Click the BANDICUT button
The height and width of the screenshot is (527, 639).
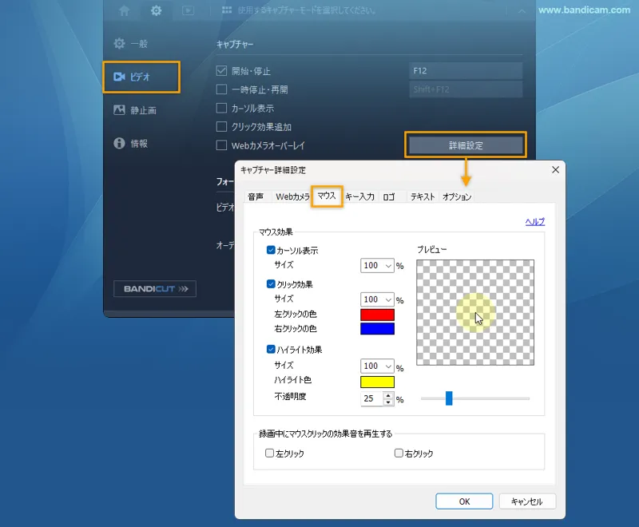click(155, 289)
